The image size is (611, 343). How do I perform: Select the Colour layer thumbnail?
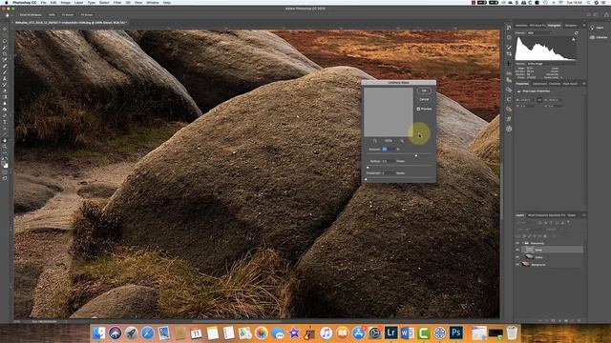pos(529,257)
